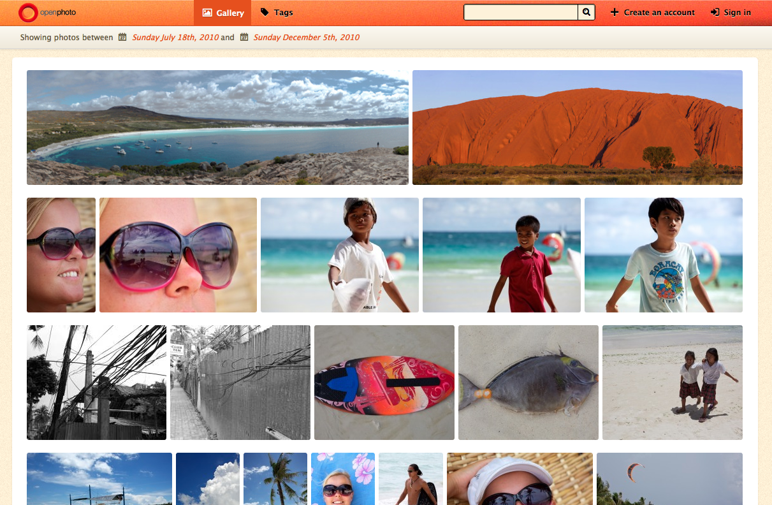Open the smiling woman with sunglasses photo

pyautogui.click(x=61, y=255)
